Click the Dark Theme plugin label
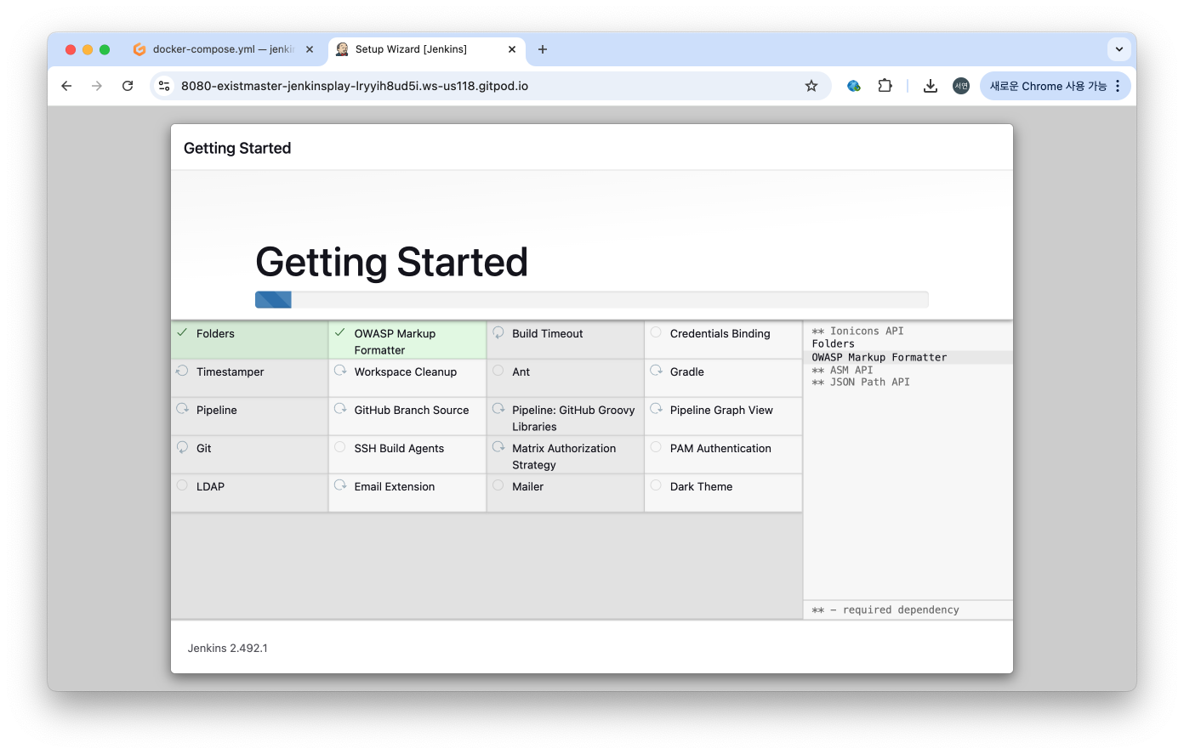 [x=701, y=486]
